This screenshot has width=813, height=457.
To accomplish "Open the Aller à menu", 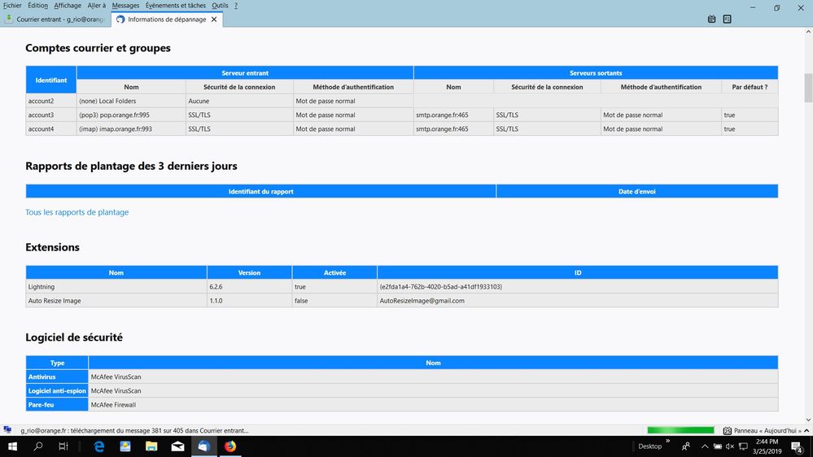I will click(x=97, y=5).
